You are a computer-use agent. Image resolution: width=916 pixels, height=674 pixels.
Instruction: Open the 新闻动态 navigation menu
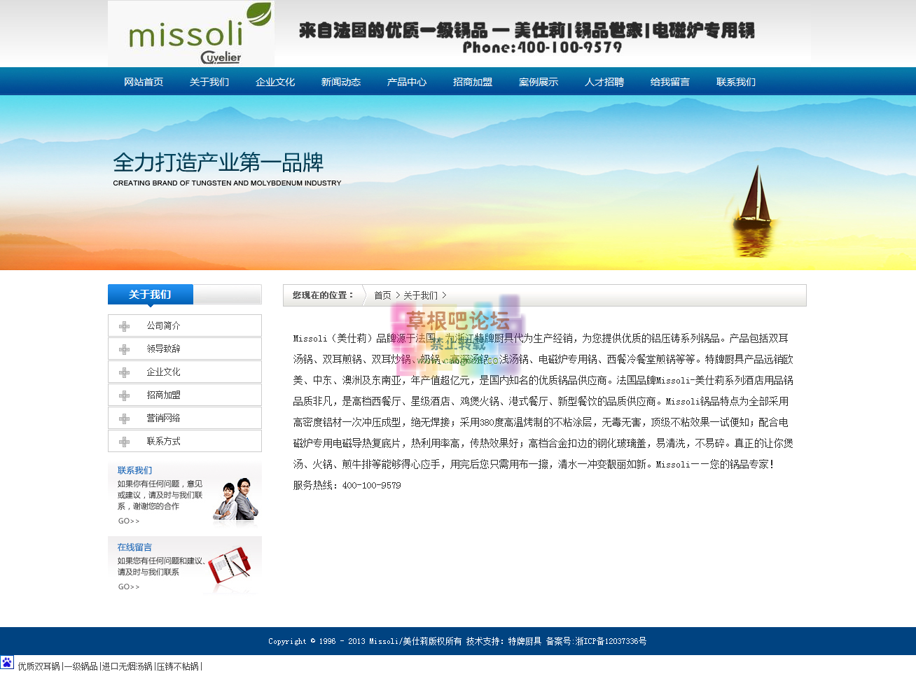(x=340, y=81)
